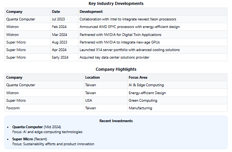Click 'Collaboration with Intel' development cell

point(153,19)
